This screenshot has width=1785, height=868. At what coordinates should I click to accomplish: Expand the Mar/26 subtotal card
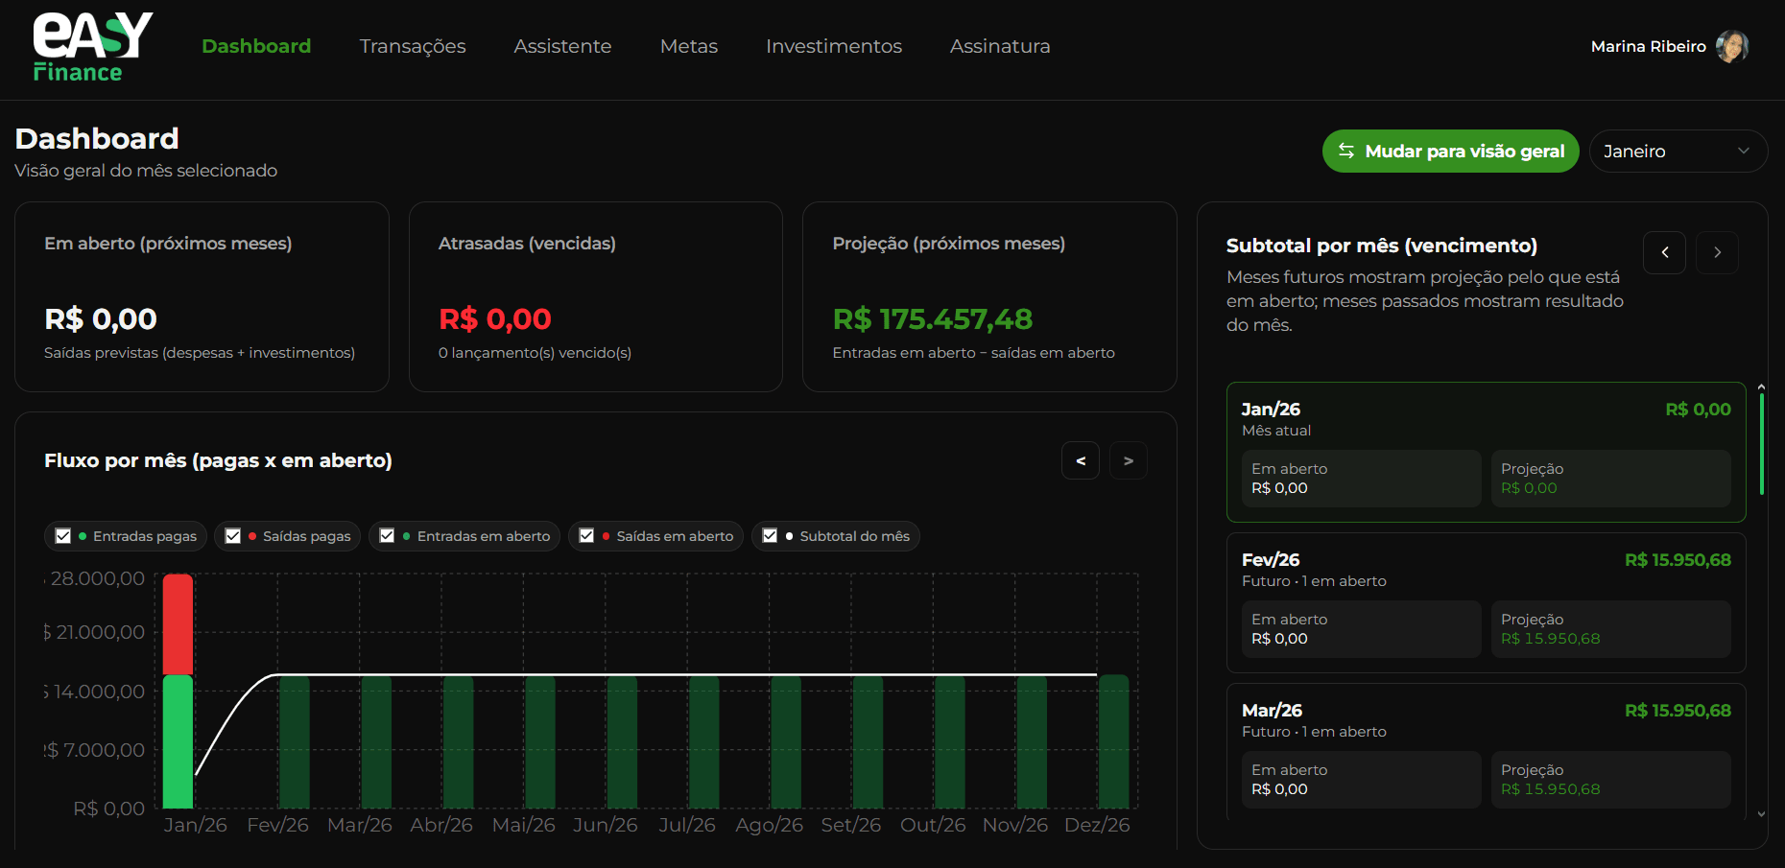click(1486, 720)
